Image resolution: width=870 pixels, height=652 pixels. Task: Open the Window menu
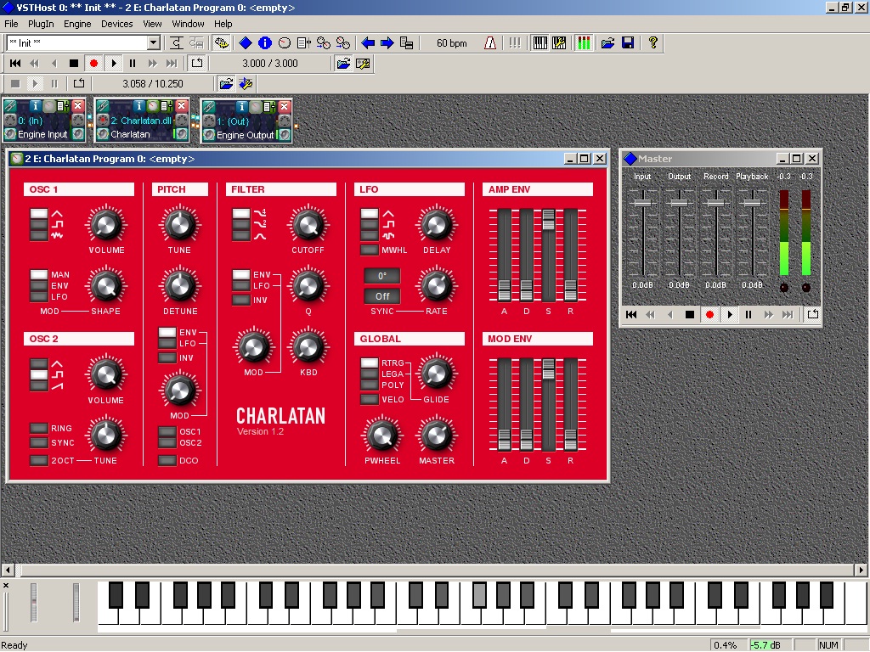tap(188, 24)
